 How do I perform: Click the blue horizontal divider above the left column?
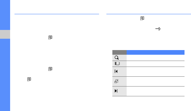pos(57,14)
